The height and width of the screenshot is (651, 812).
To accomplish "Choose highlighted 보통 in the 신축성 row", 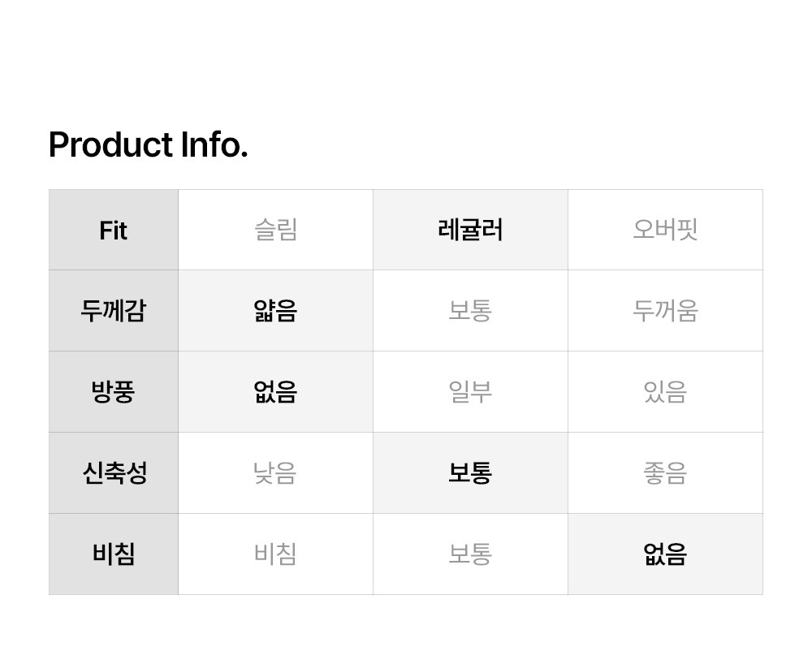I will pos(470,473).
